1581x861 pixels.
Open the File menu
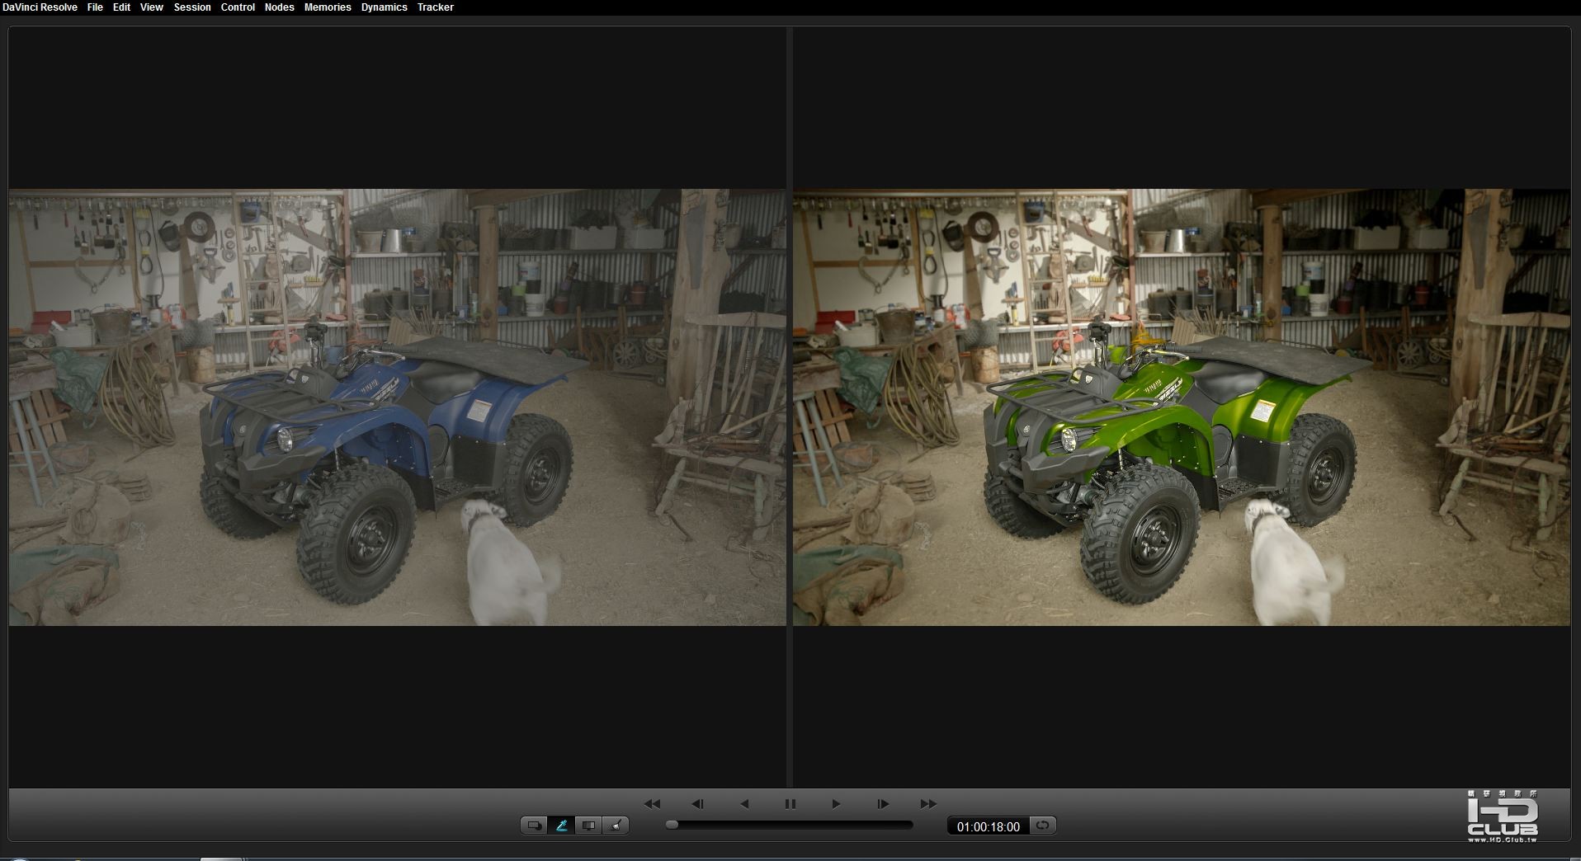(x=95, y=7)
